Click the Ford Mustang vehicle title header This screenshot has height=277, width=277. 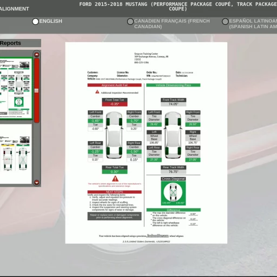tap(178, 6)
